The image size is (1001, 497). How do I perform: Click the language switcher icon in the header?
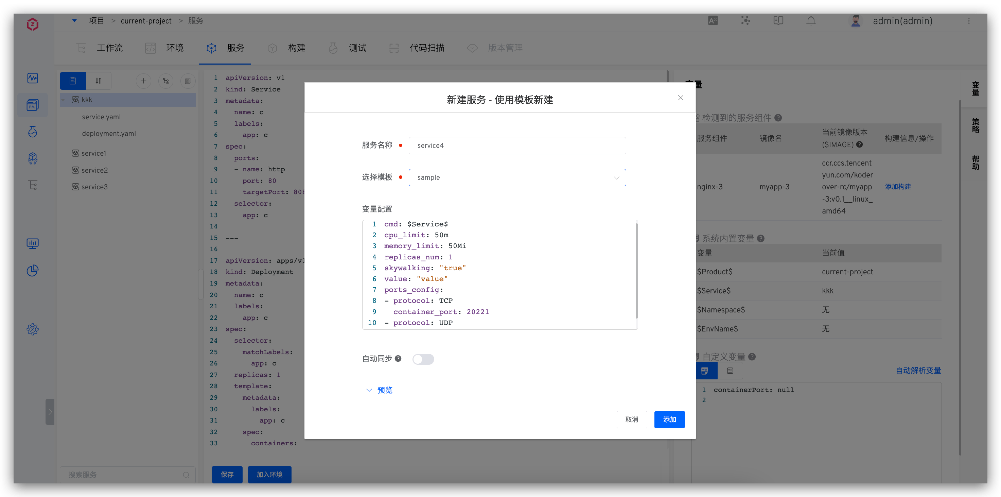pyautogui.click(x=713, y=21)
